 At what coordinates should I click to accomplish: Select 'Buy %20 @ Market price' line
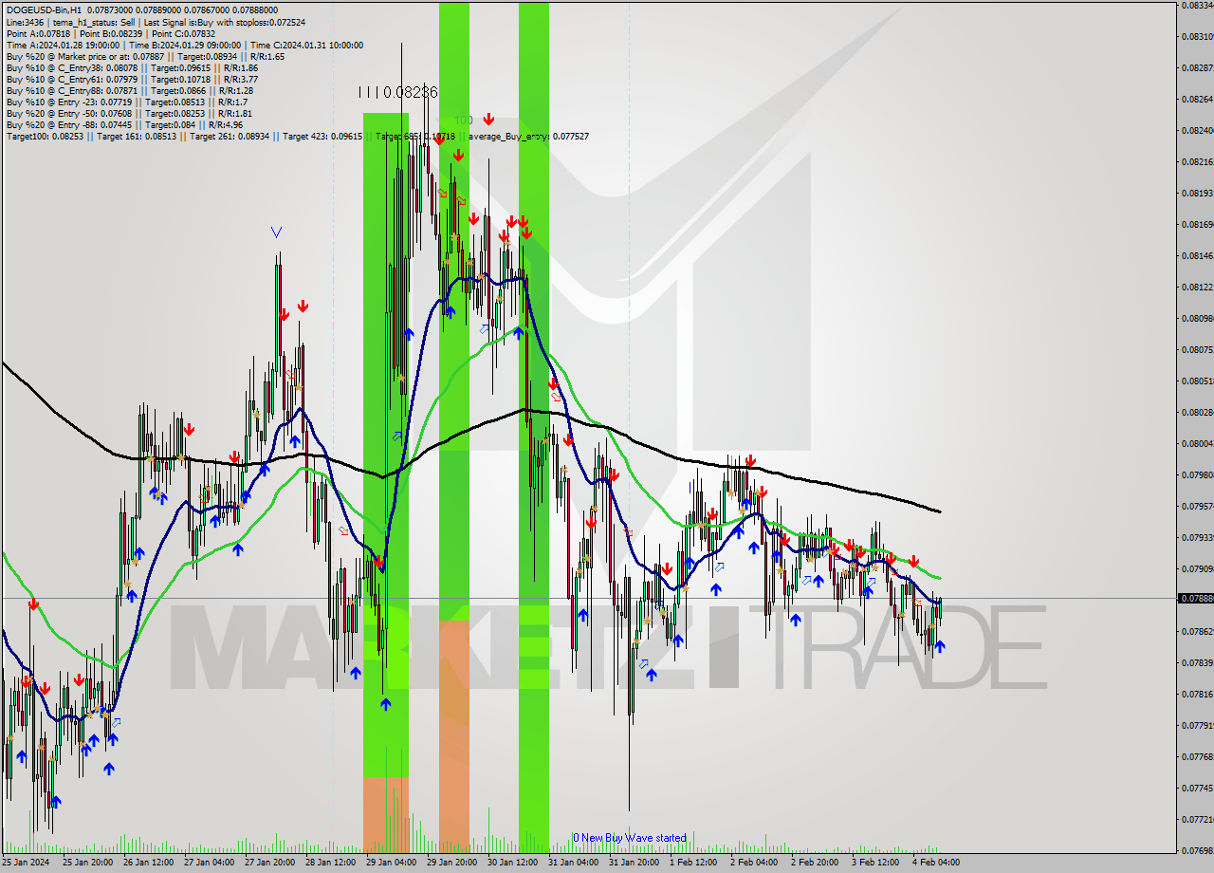[x=145, y=56]
